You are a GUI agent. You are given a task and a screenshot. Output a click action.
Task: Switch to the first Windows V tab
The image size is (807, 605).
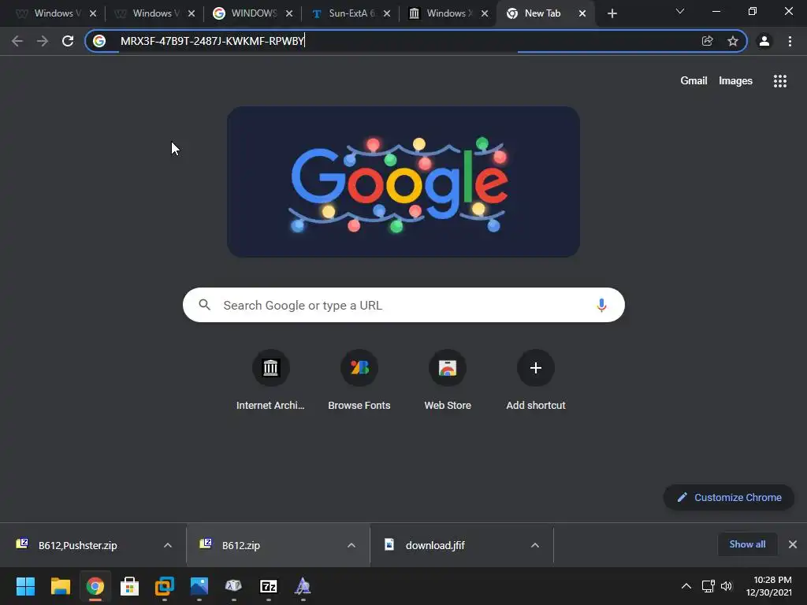pyautogui.click(x=55, y=13)
